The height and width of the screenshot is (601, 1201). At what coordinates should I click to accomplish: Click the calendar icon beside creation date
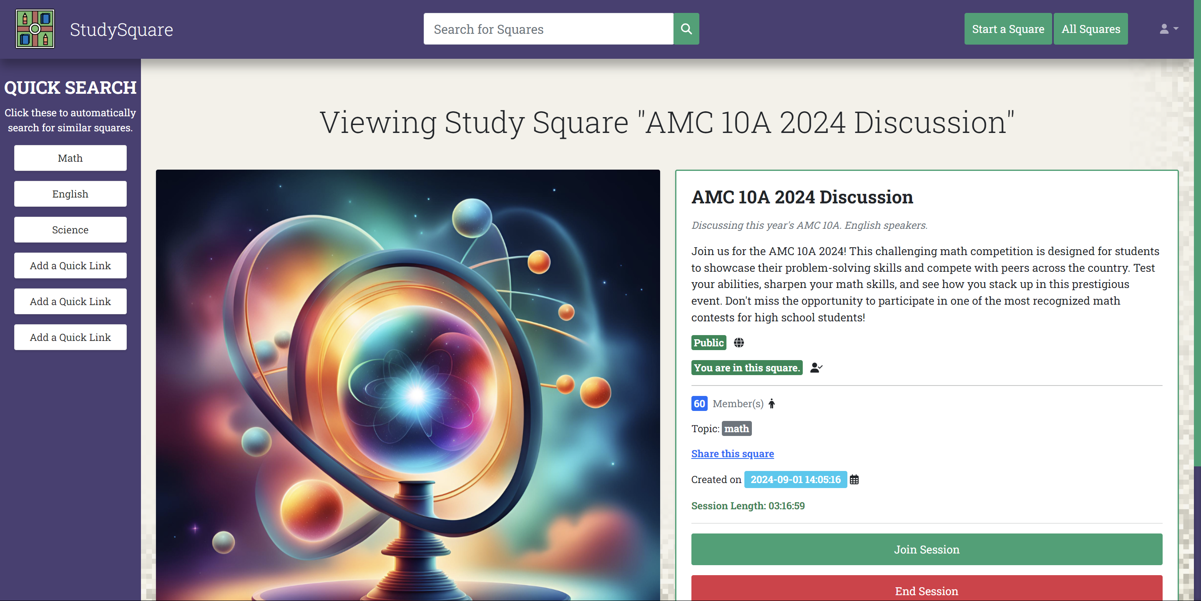854,479
